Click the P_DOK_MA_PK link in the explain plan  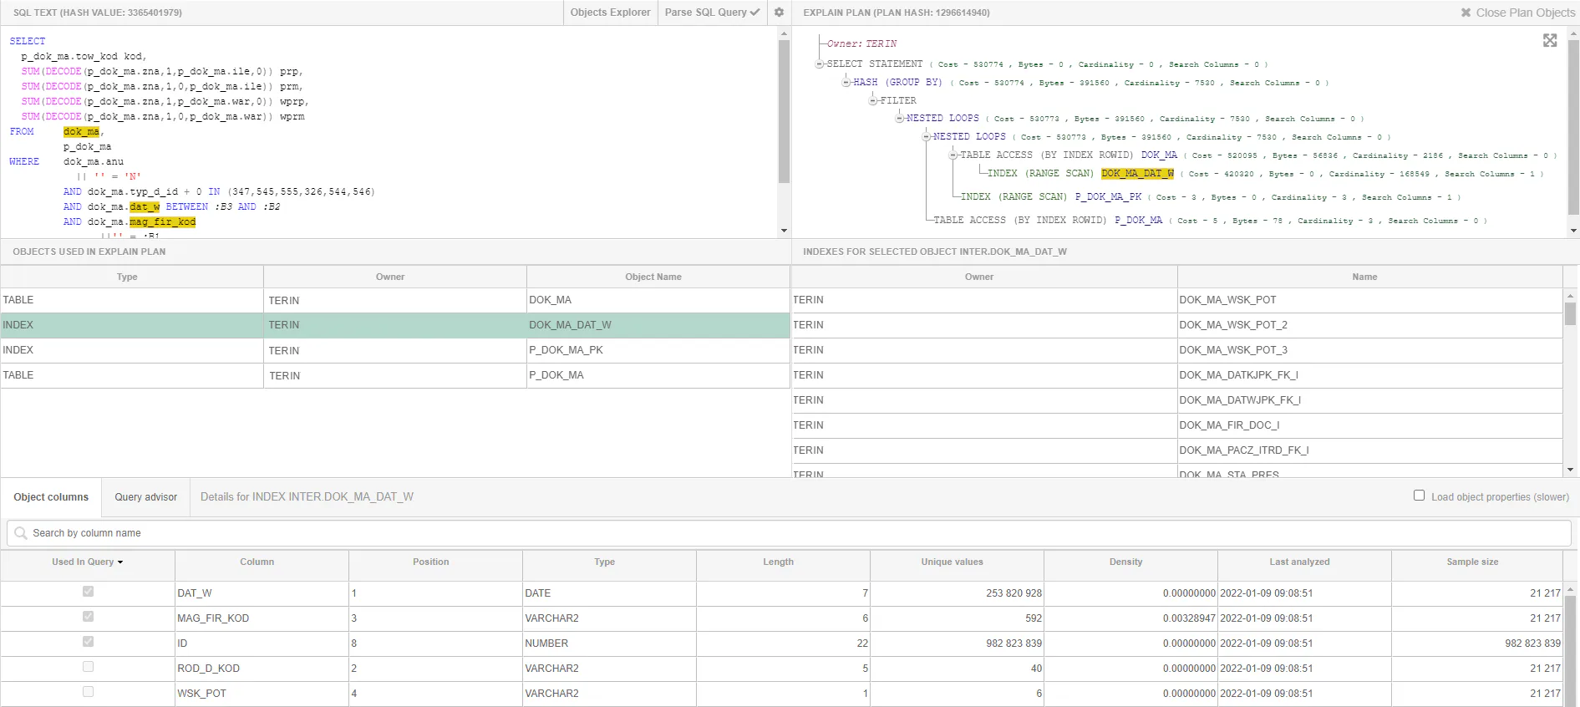pyautogui.click(x=1108, y=197)
